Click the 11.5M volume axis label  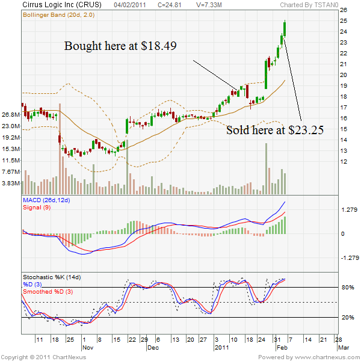[x=11, y=160]
